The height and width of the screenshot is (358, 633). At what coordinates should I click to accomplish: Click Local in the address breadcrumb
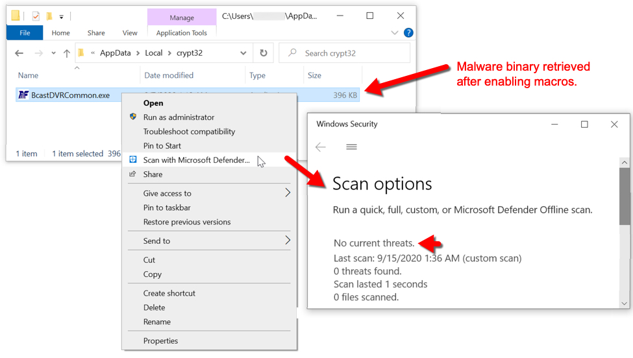point(154,53)
